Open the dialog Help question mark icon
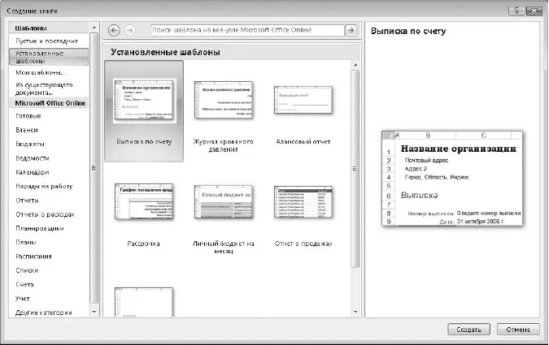Screen dimensions: 549x345 pos(515,9)
